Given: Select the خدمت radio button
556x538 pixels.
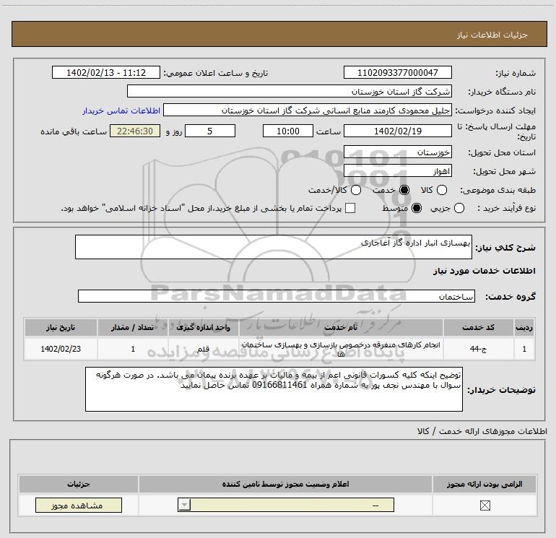Looking at the screenshot, I should [404, 190].
